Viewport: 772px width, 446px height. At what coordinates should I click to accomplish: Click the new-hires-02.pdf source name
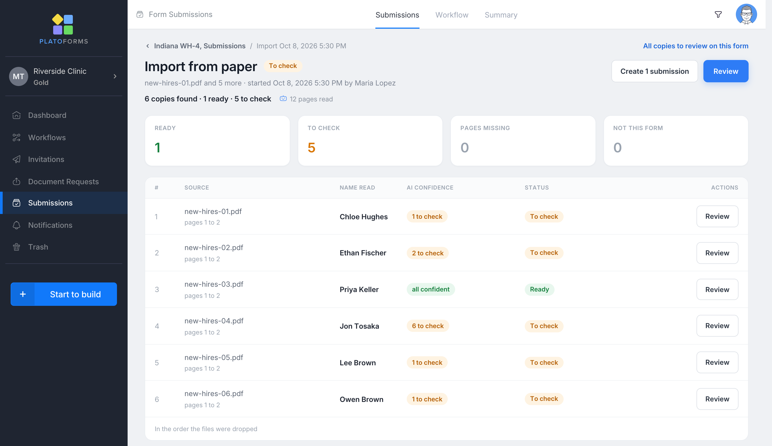pyautogui.click(x=213, y=247)
